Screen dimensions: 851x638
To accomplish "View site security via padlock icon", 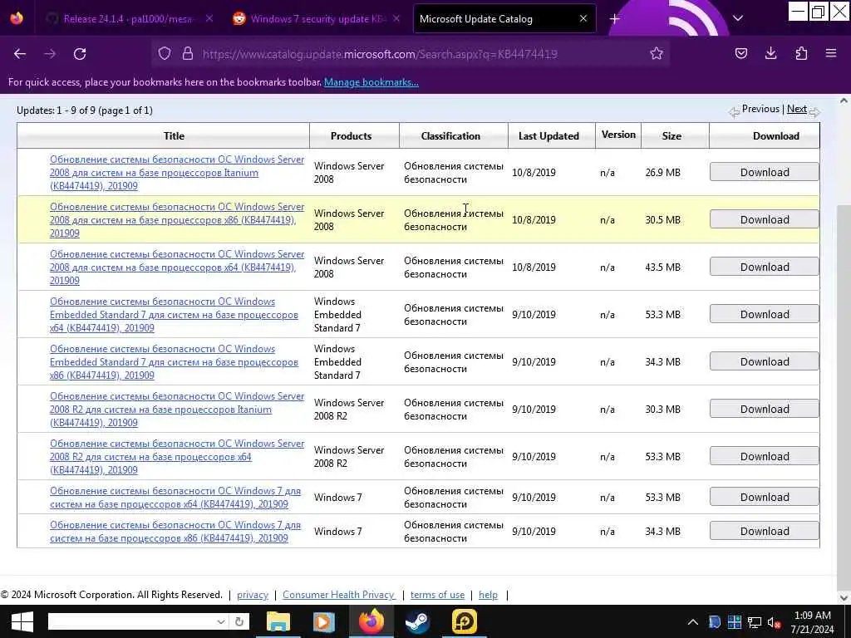I will (188, 53).
